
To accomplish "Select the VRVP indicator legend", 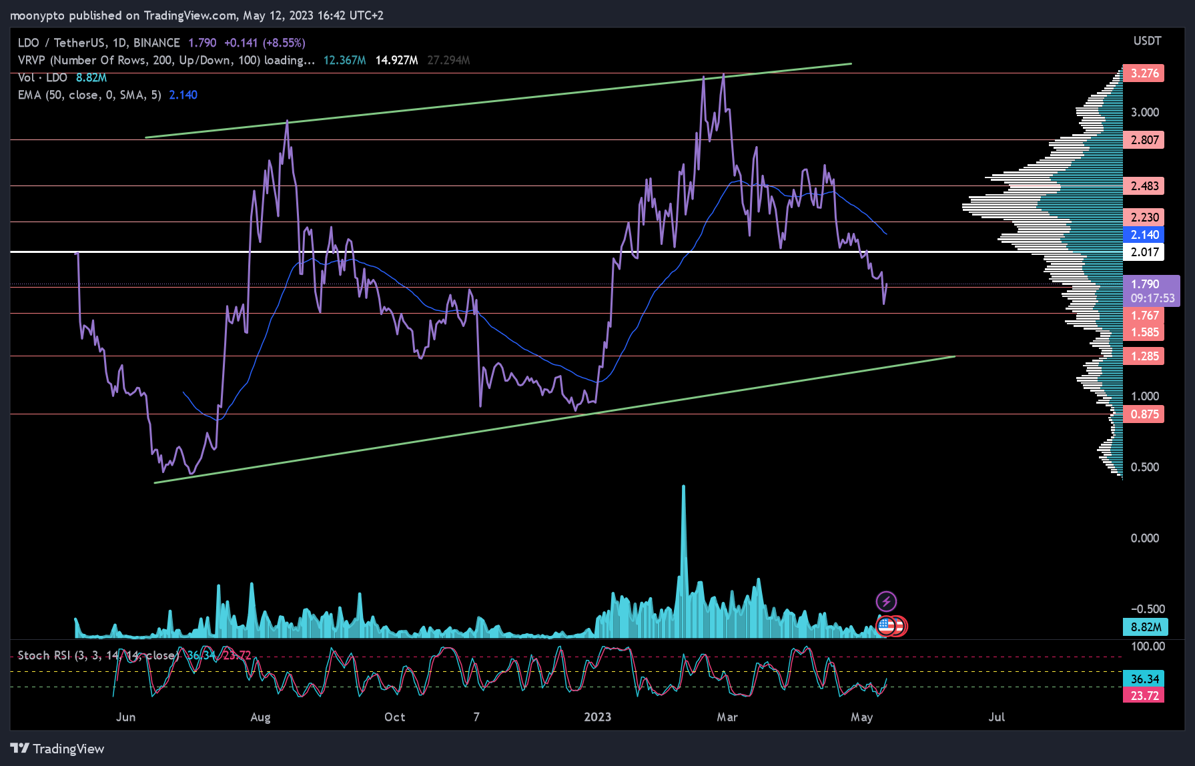I will click(166, 60).
